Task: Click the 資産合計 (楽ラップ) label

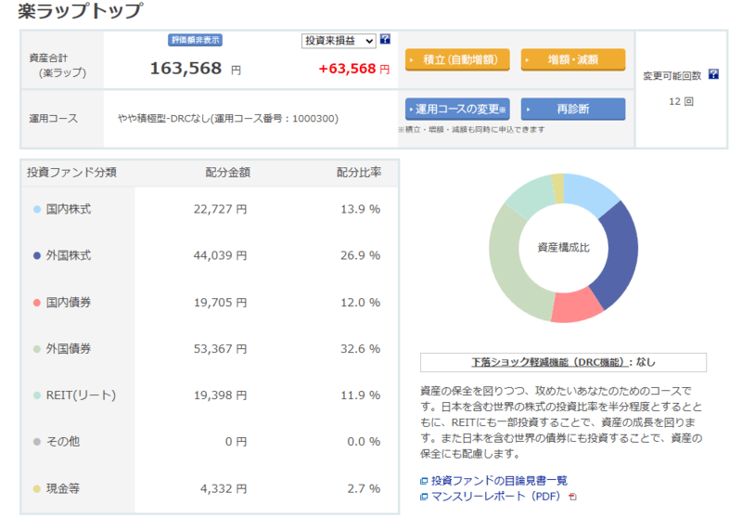Action: pyautogui.click(x=58, y=65)
